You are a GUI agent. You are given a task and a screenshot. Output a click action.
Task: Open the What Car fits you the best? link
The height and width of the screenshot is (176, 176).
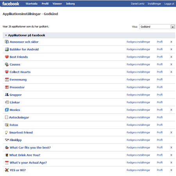click(30, 148)
